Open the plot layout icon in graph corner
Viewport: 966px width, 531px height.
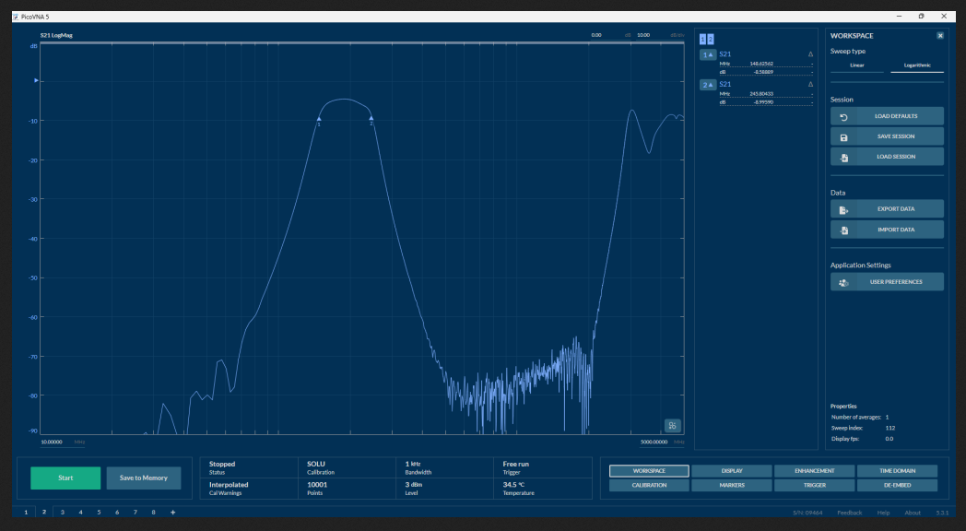(672, 426)
